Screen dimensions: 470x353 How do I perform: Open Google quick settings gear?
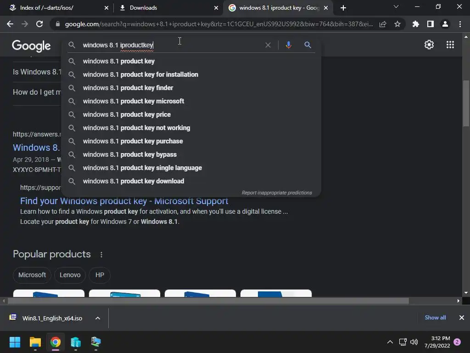[x=429, y=45]
